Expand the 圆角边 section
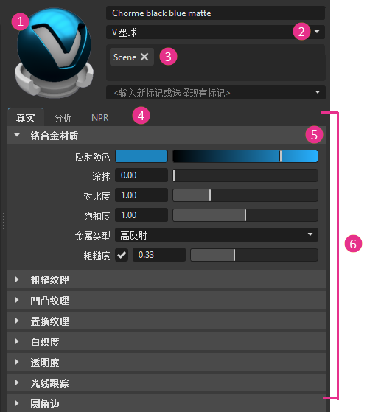 pos(167,403)
